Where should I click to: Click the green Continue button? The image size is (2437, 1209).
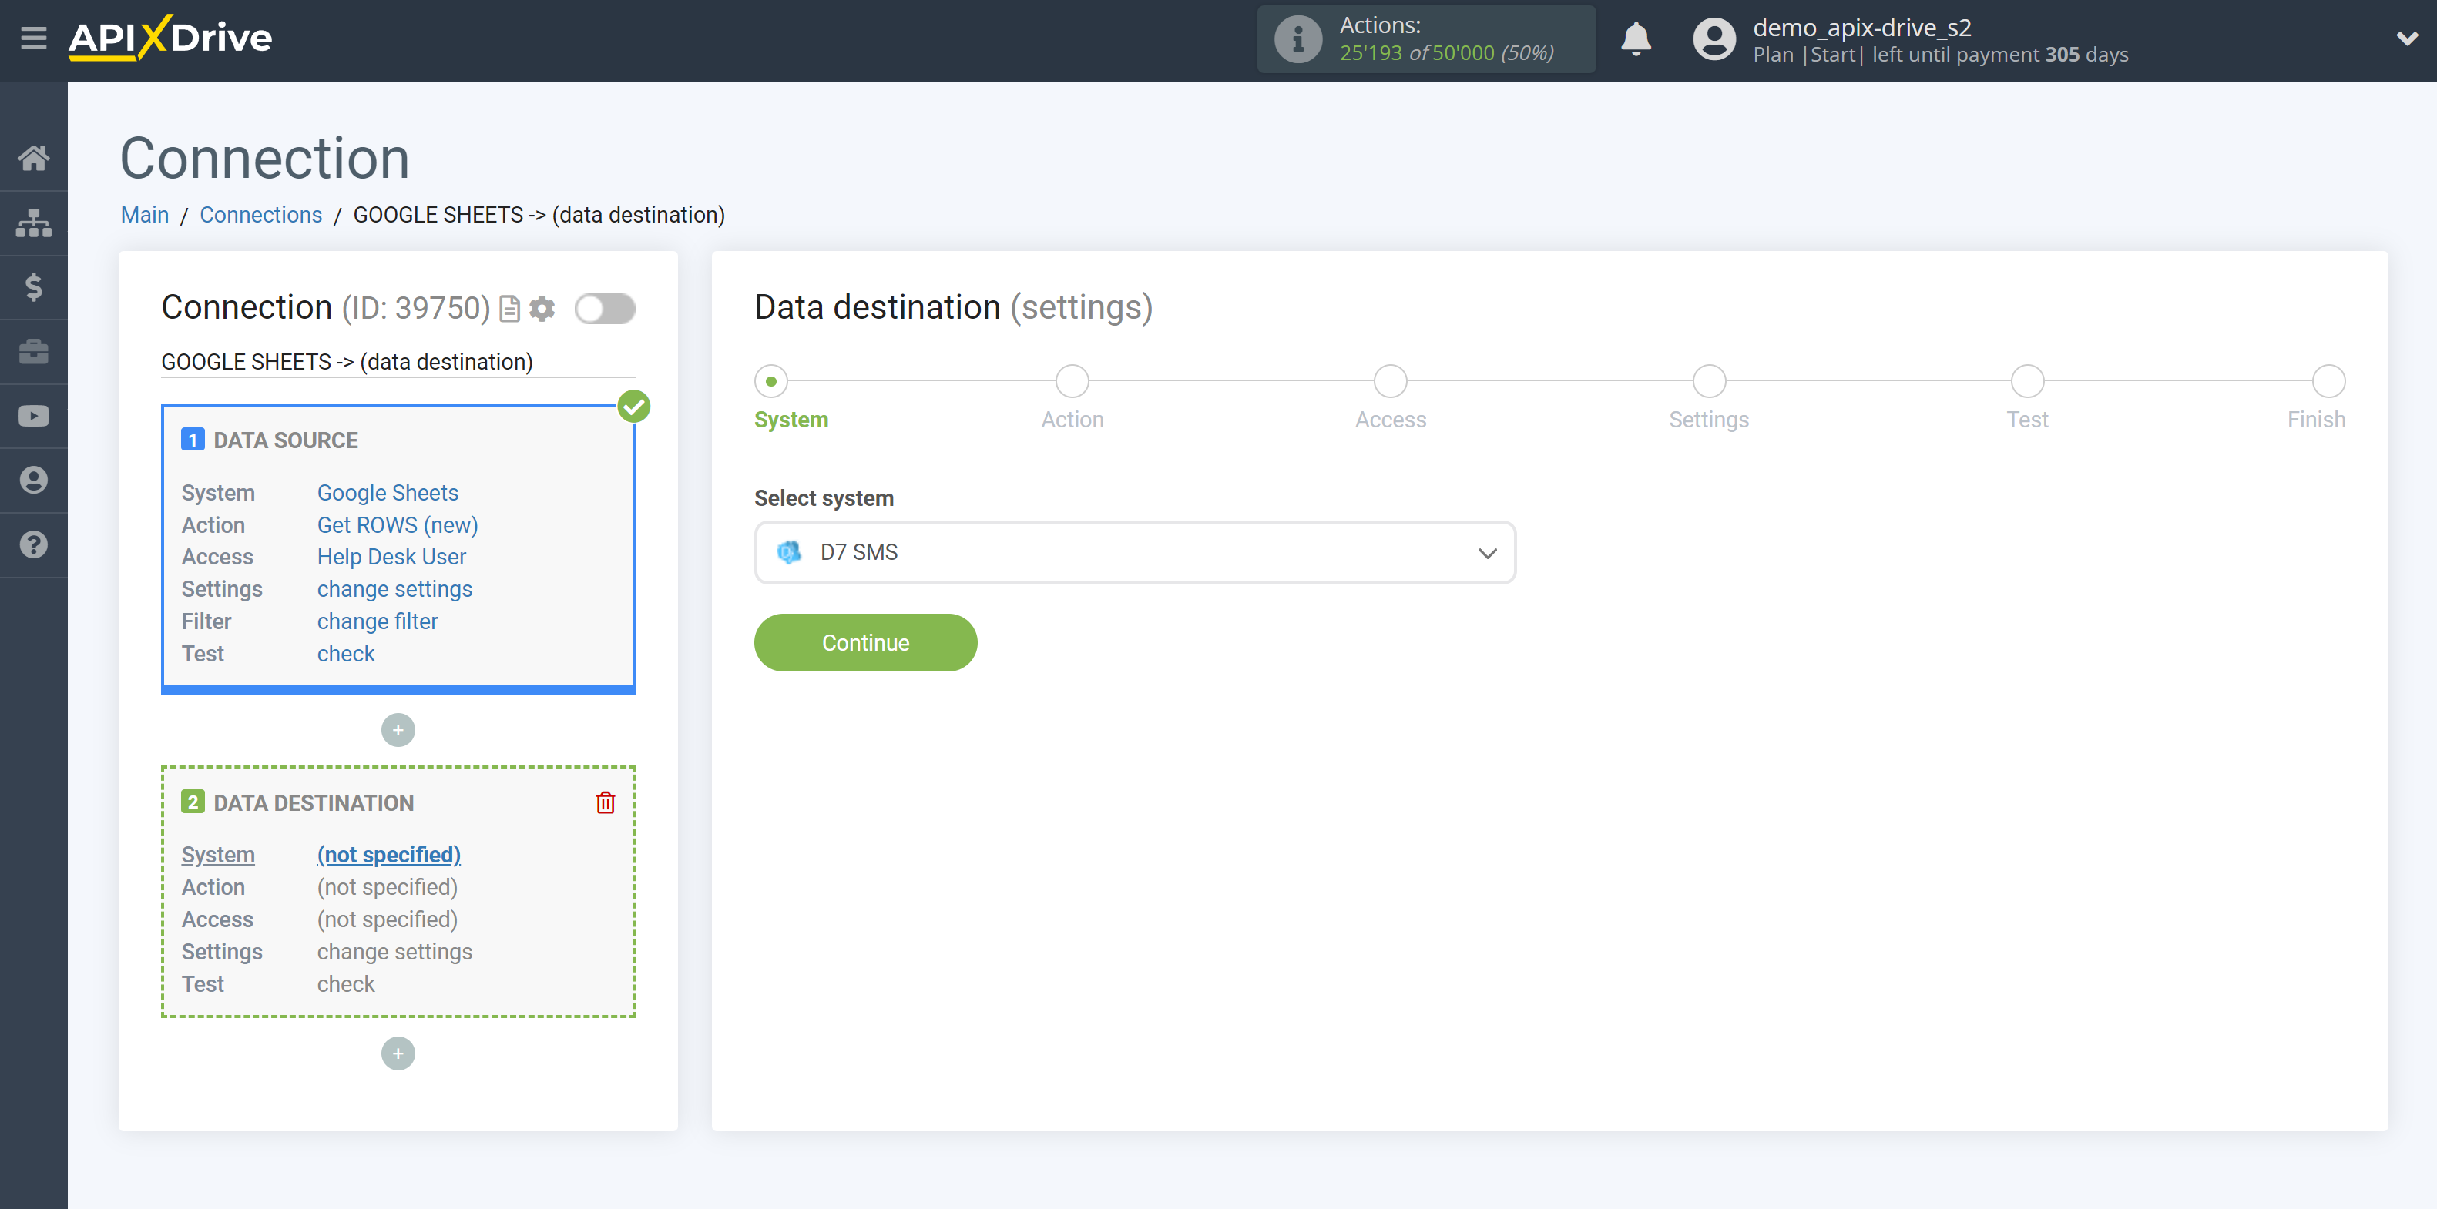point(866,641)
